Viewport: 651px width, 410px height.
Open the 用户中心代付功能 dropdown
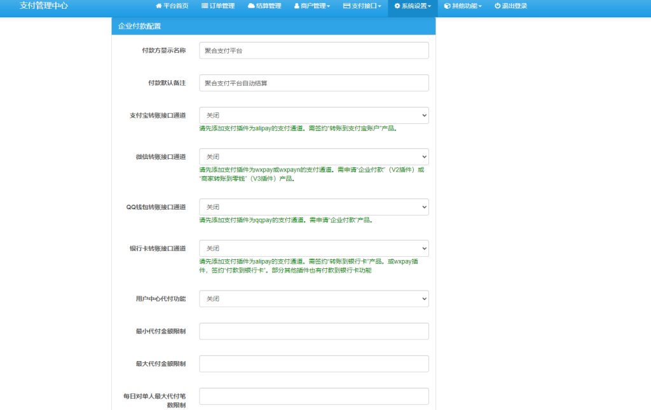pyautogui.click(x=314, y=299)
